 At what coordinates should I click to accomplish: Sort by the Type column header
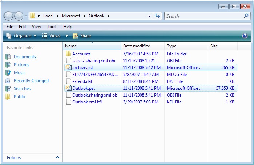tap(186, 46)
